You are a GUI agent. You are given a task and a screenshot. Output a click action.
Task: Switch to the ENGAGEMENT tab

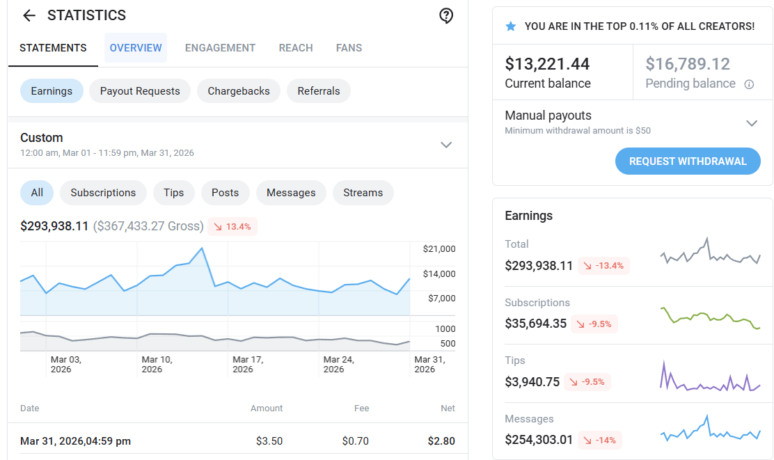tap(220, 48)
